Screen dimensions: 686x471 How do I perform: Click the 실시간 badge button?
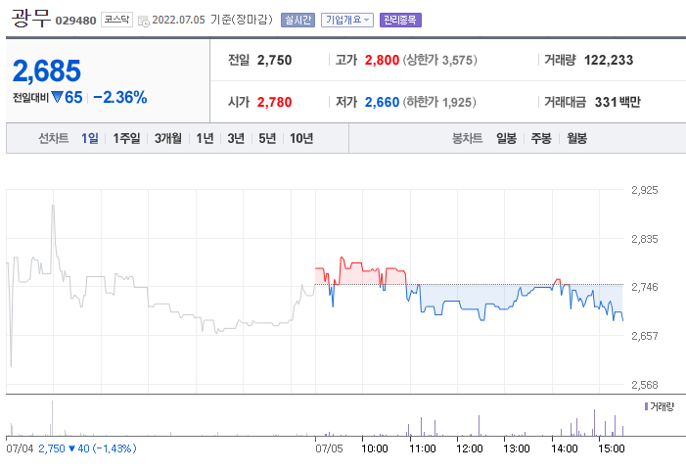pyautogui.click(x=297, y=21)
